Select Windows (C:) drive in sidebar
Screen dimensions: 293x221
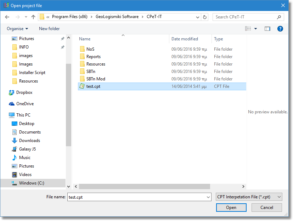tap(33, 183)
